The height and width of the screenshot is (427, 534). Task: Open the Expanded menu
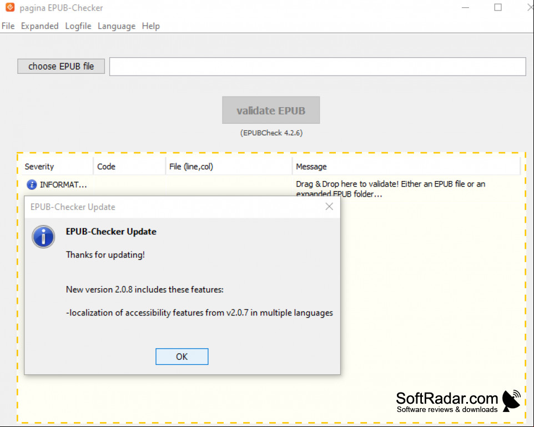(39, 26)
